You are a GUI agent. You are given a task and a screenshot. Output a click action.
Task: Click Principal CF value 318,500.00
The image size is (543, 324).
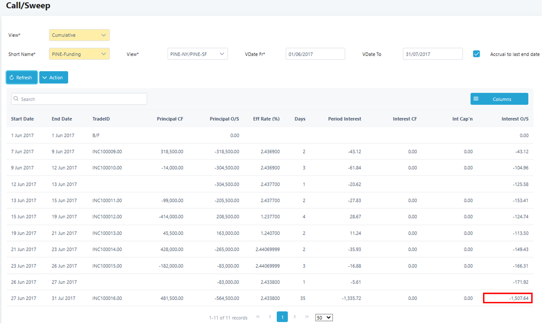(x=172, y=151)
